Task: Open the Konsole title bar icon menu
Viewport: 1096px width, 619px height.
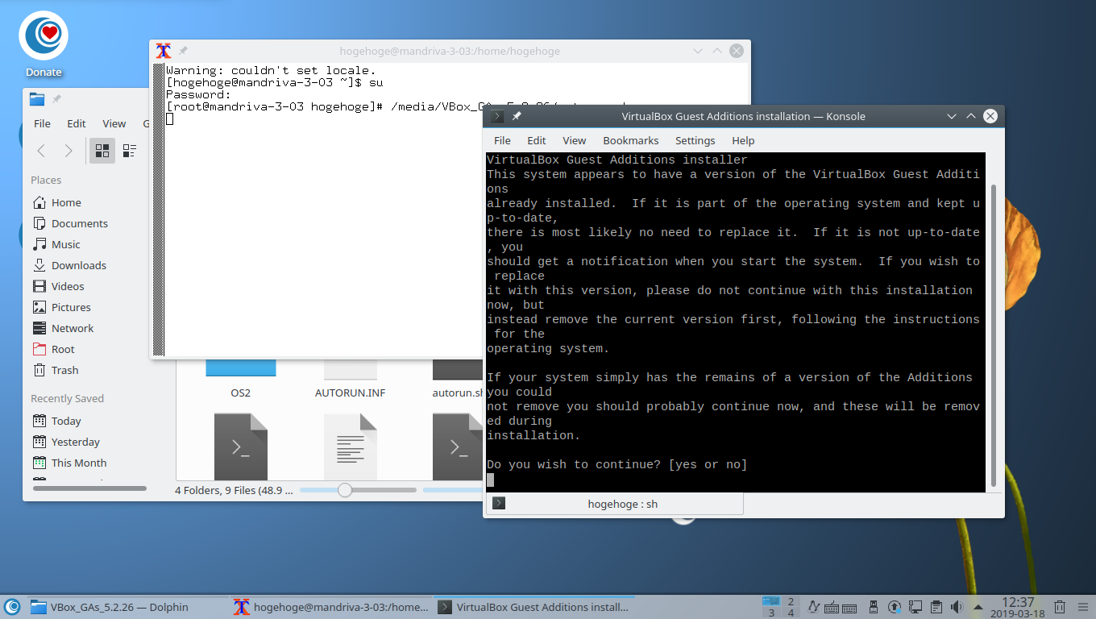Action: (x=497, y=116)
